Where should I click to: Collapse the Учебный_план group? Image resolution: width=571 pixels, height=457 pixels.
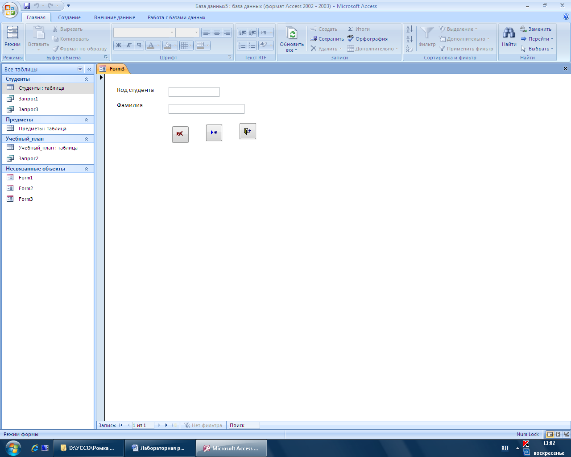point(86,139)
